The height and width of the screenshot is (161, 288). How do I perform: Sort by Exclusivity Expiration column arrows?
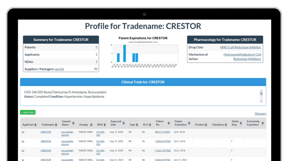(263, 123)
